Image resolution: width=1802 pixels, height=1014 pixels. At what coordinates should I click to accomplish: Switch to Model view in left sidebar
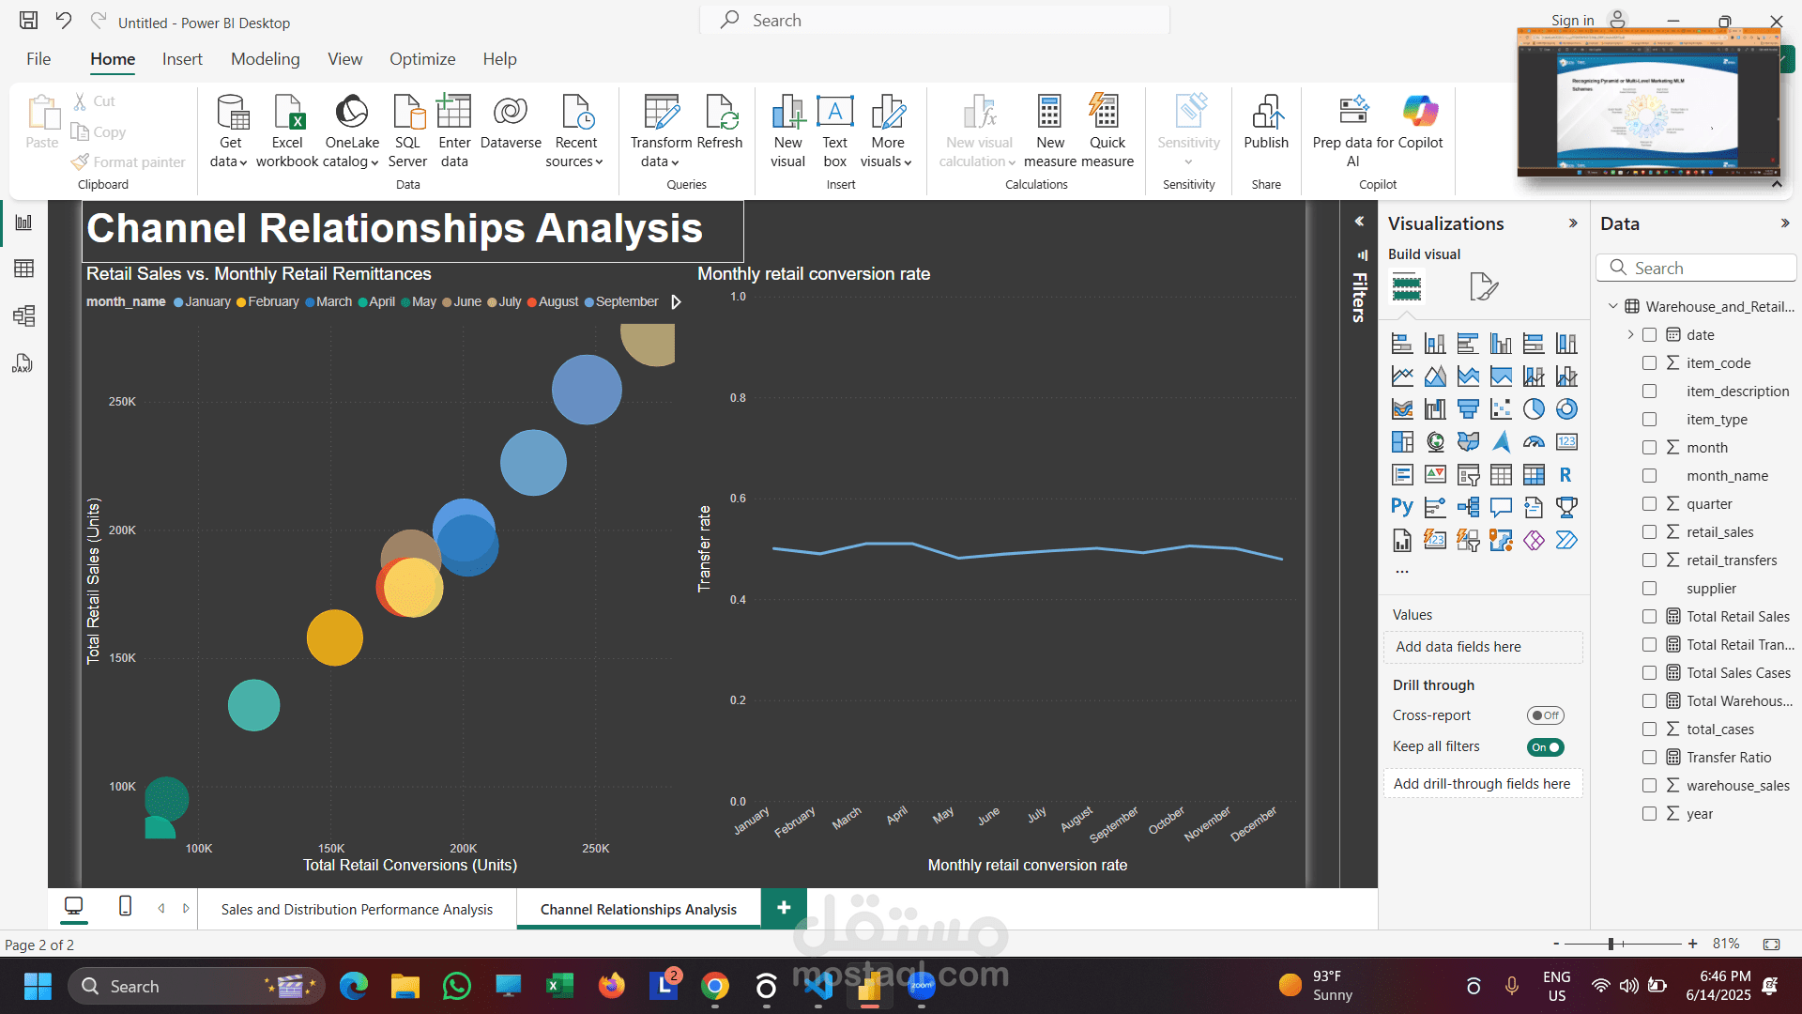[x=24, y=315]
